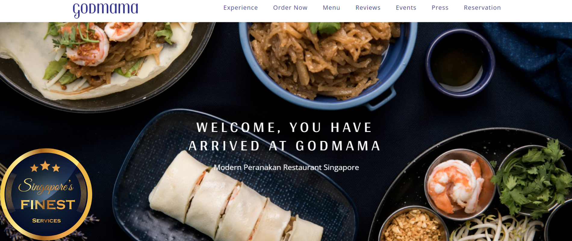
Task: Click the Singapore's Finest Services badge
Action: click(x=46, y=194)
